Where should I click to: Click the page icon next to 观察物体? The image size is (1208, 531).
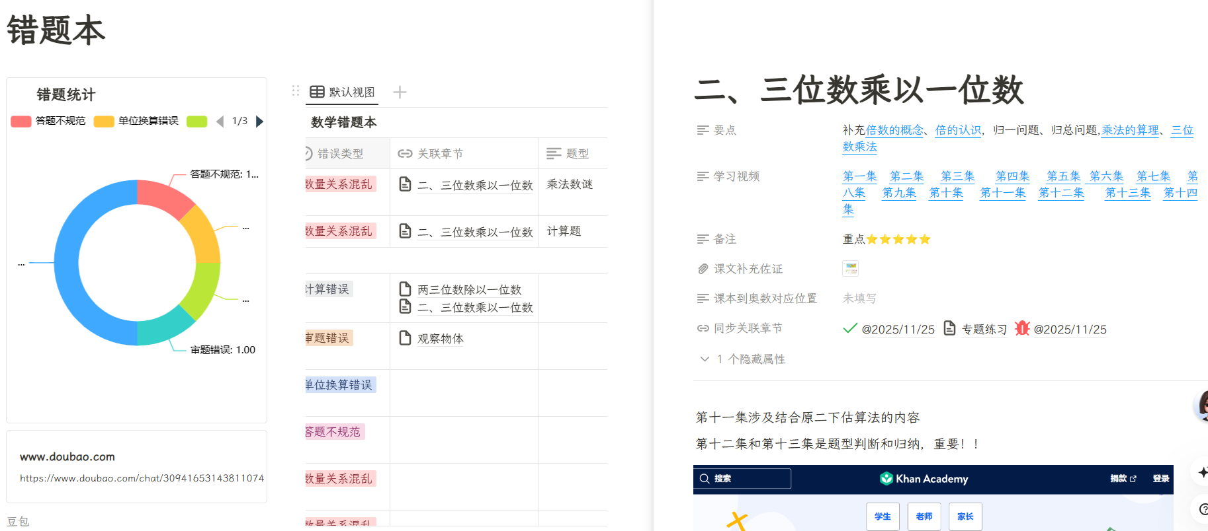tap(405, 338)
